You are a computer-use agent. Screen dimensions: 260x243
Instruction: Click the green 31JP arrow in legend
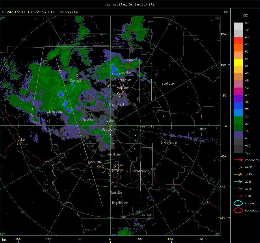238,189
